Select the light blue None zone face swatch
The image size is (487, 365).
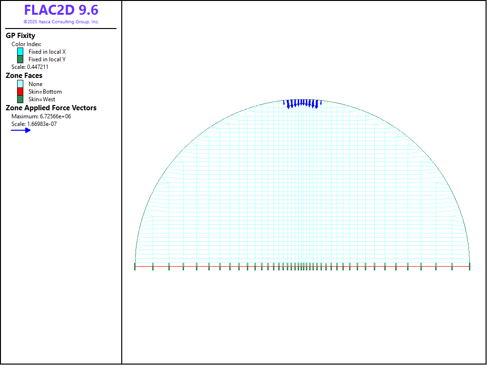coord(20,84)
